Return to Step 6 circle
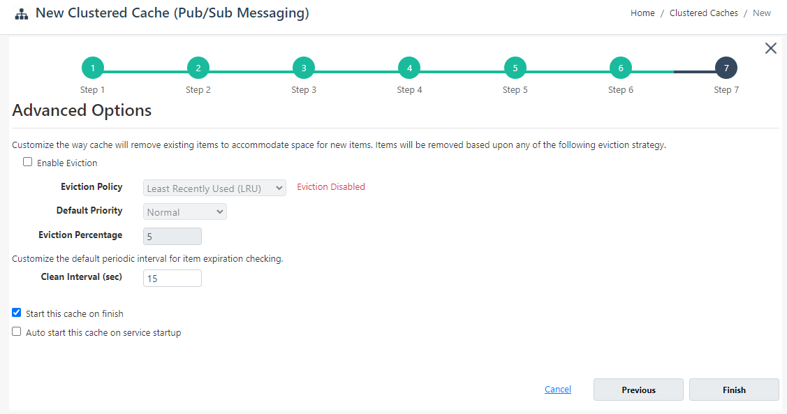 (621, 68)
